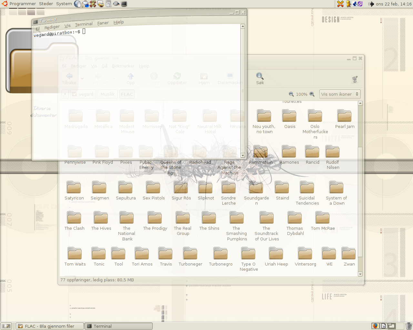Open the Satyricon folder
The height and width of the screenshot is (330, 413).
(x=74, y=191)
